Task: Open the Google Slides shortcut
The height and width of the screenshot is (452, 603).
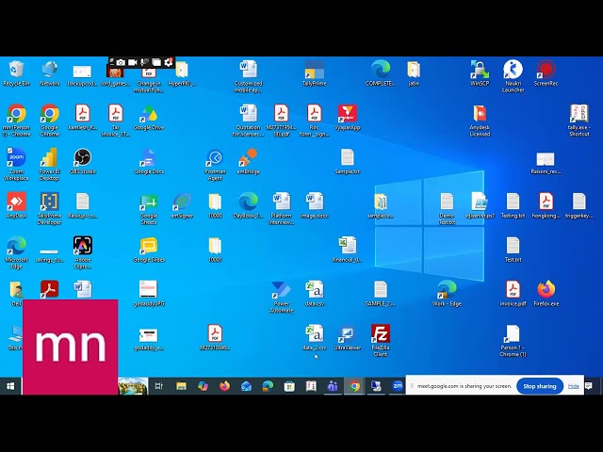Action: tap(149, 250)
